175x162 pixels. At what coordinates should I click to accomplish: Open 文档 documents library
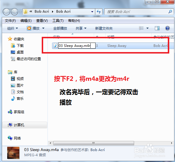point(20,92)
